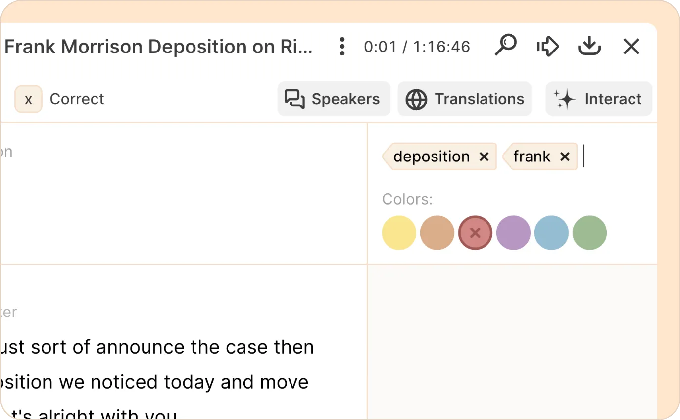Click the playback time 0:01 / 1:16:46
680x420 pixels.
[x=417, y=47]
